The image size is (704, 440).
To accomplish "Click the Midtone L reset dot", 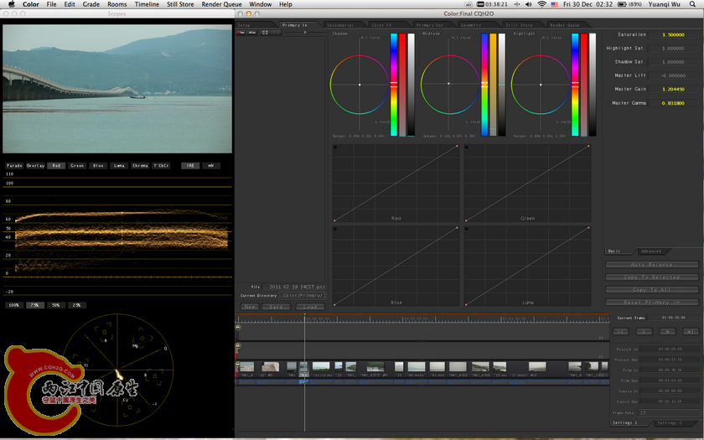I will point(476,127).
